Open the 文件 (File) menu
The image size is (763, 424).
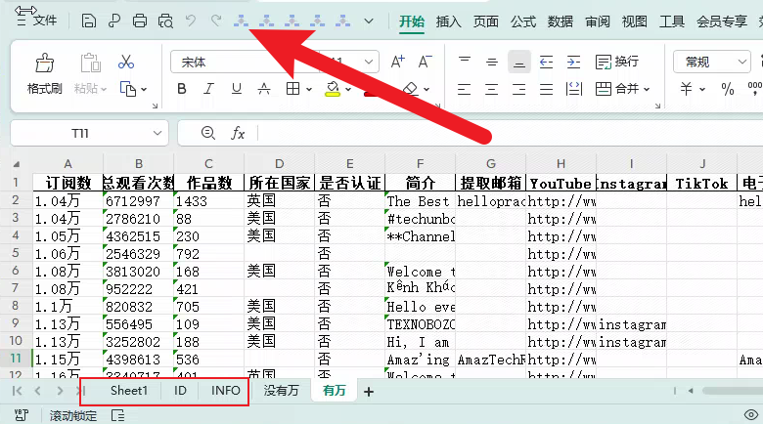tap(37, 21)
